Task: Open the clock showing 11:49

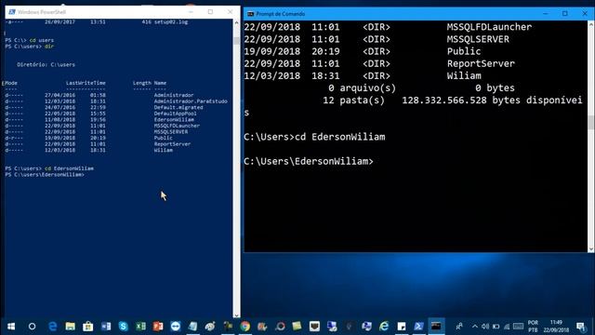Action: 556,327
